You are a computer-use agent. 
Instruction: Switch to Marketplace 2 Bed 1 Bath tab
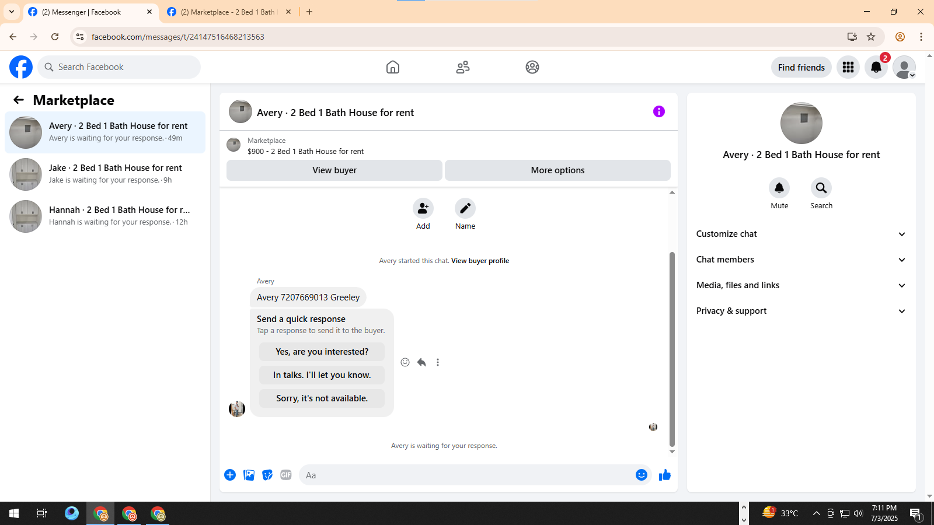click(x=229, y=12)
